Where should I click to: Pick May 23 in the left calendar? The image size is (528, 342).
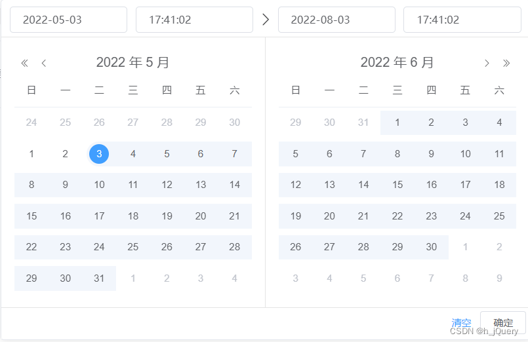[x=66, y=247]
